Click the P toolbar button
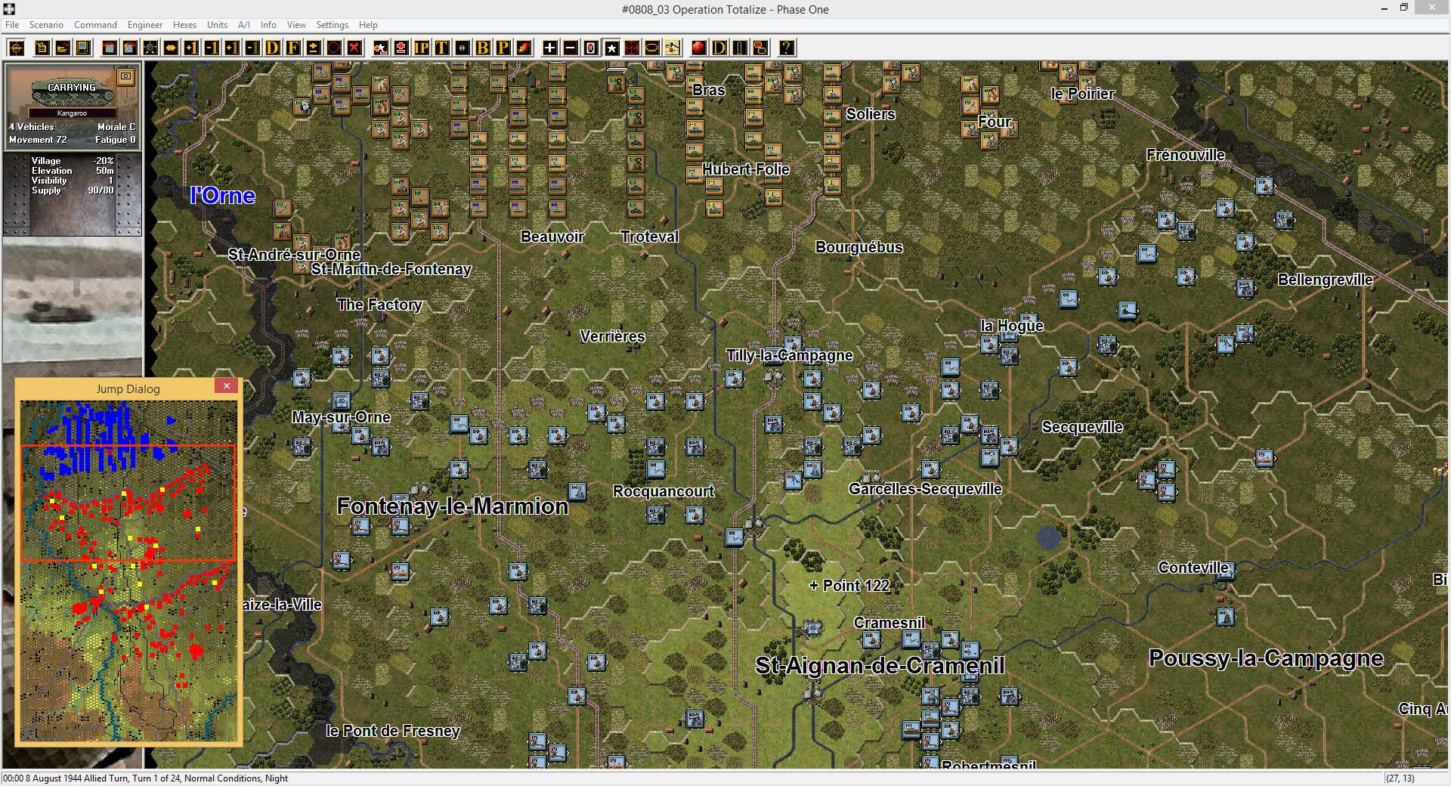The height and width of the screenshot is (786, 1451). click(x=503, y=48)
